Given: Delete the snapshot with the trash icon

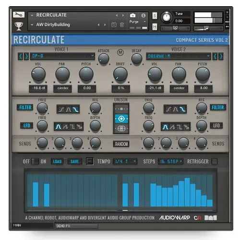Looking at the screenshot, I should [x=122, y=25].
